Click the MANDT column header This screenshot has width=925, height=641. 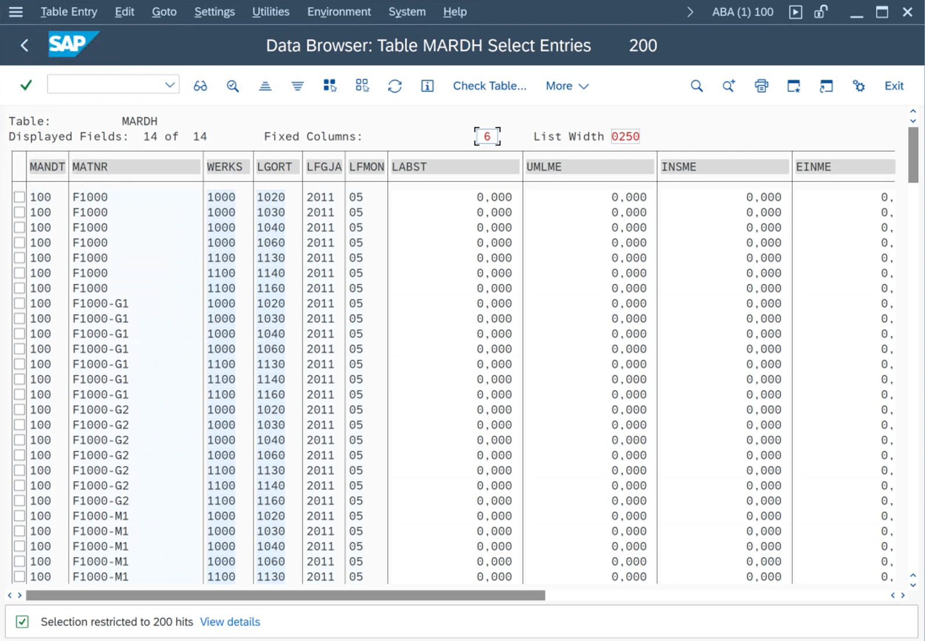[47, 167]
